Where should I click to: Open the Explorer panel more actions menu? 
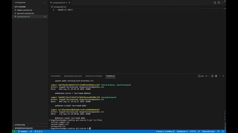pyautogui.click(x=44, y=3)
